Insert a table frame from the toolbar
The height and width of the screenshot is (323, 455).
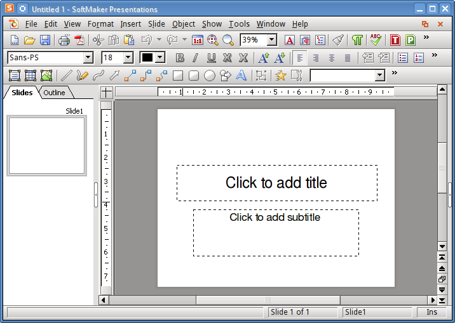click(x=30, y=76)
